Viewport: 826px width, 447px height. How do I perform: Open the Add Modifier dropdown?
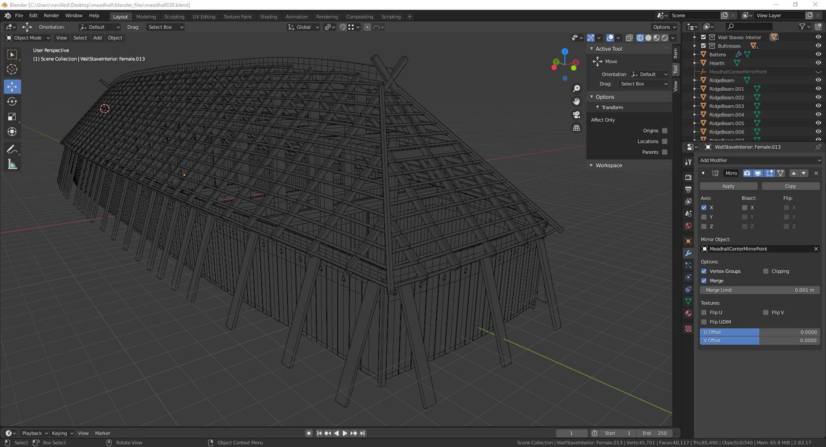(x=760, y=160)
